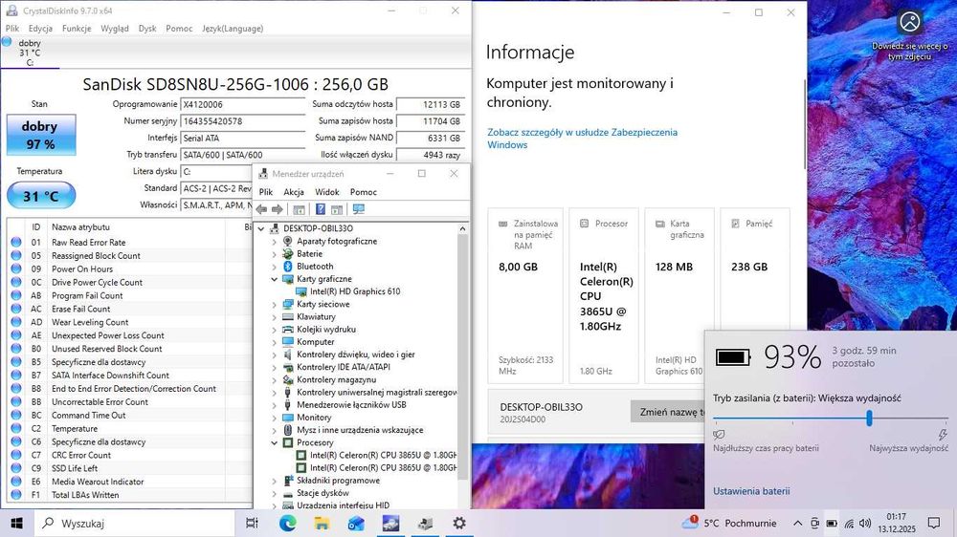Select the Total LBAs Written attribute row

tap(129, 495)
